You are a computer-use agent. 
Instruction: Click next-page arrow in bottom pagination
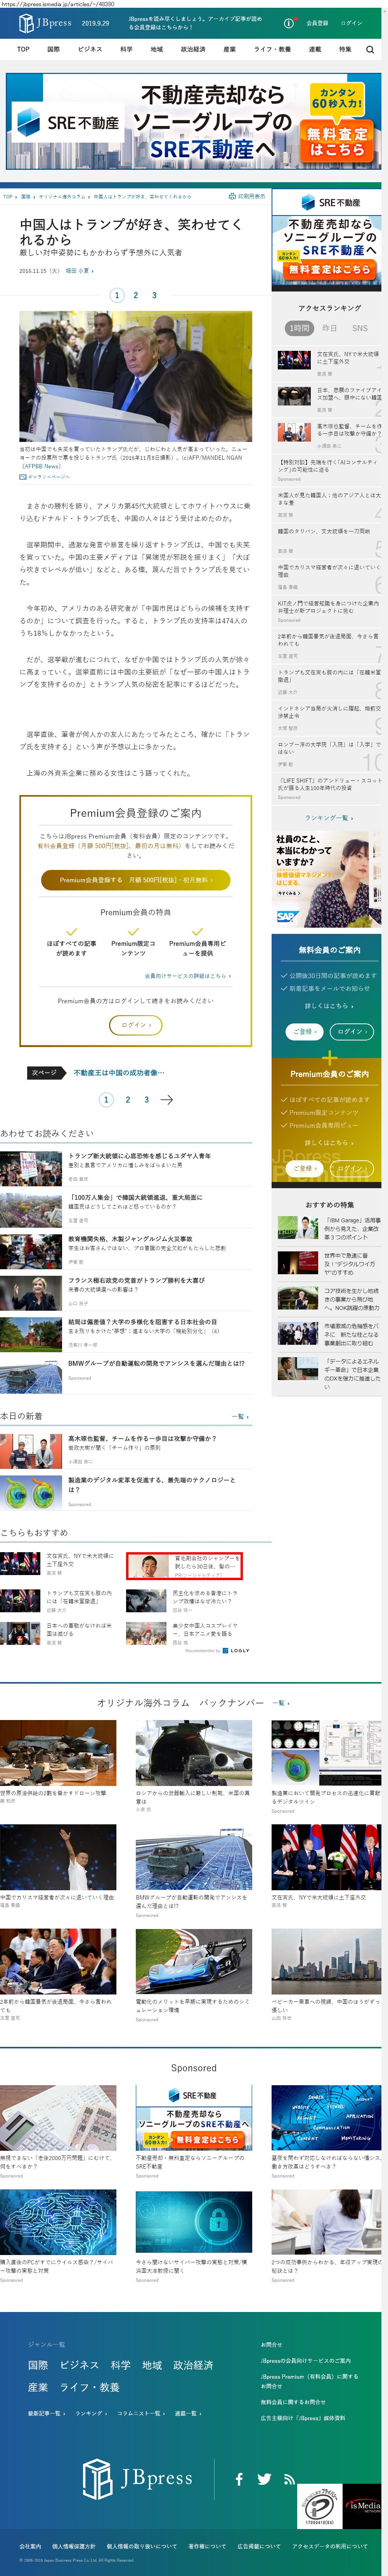point(167,1100)
